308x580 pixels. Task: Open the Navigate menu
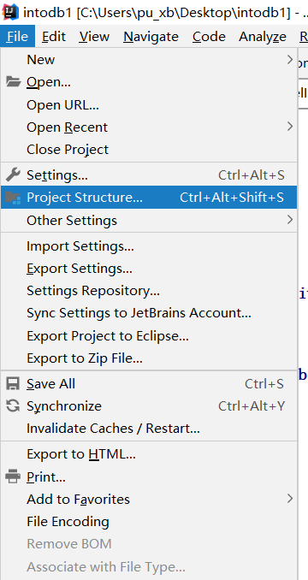click(151, 36)
